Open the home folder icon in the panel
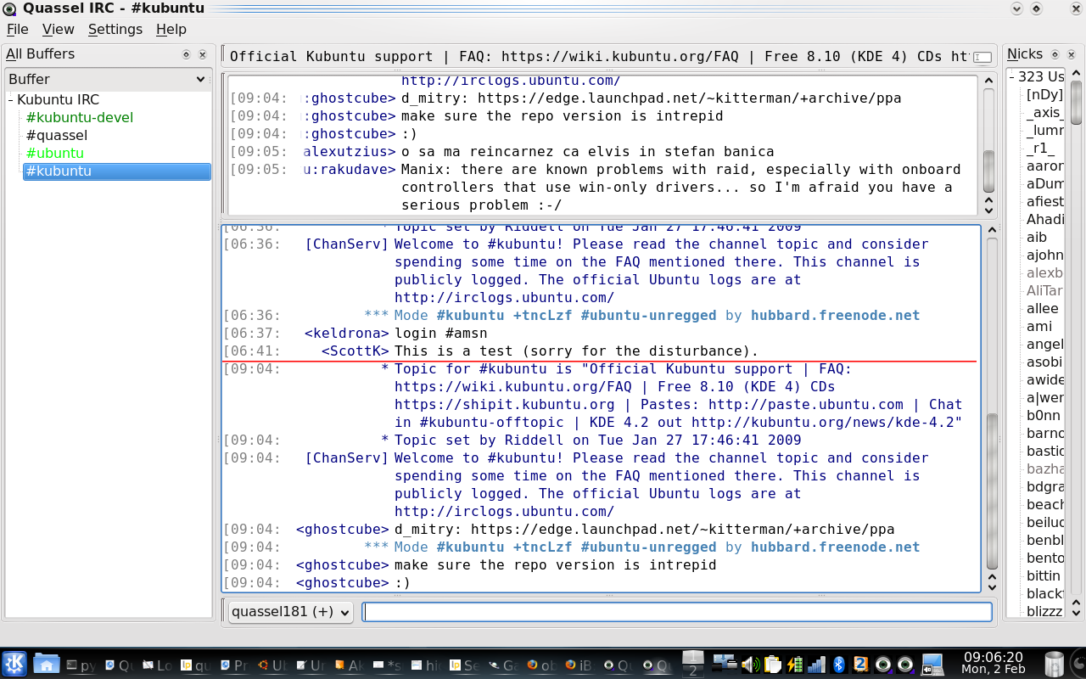 (47, 664)
